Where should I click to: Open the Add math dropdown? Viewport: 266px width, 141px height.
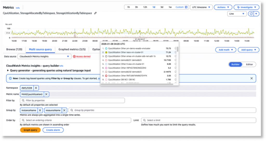click(x=226, y=50)
